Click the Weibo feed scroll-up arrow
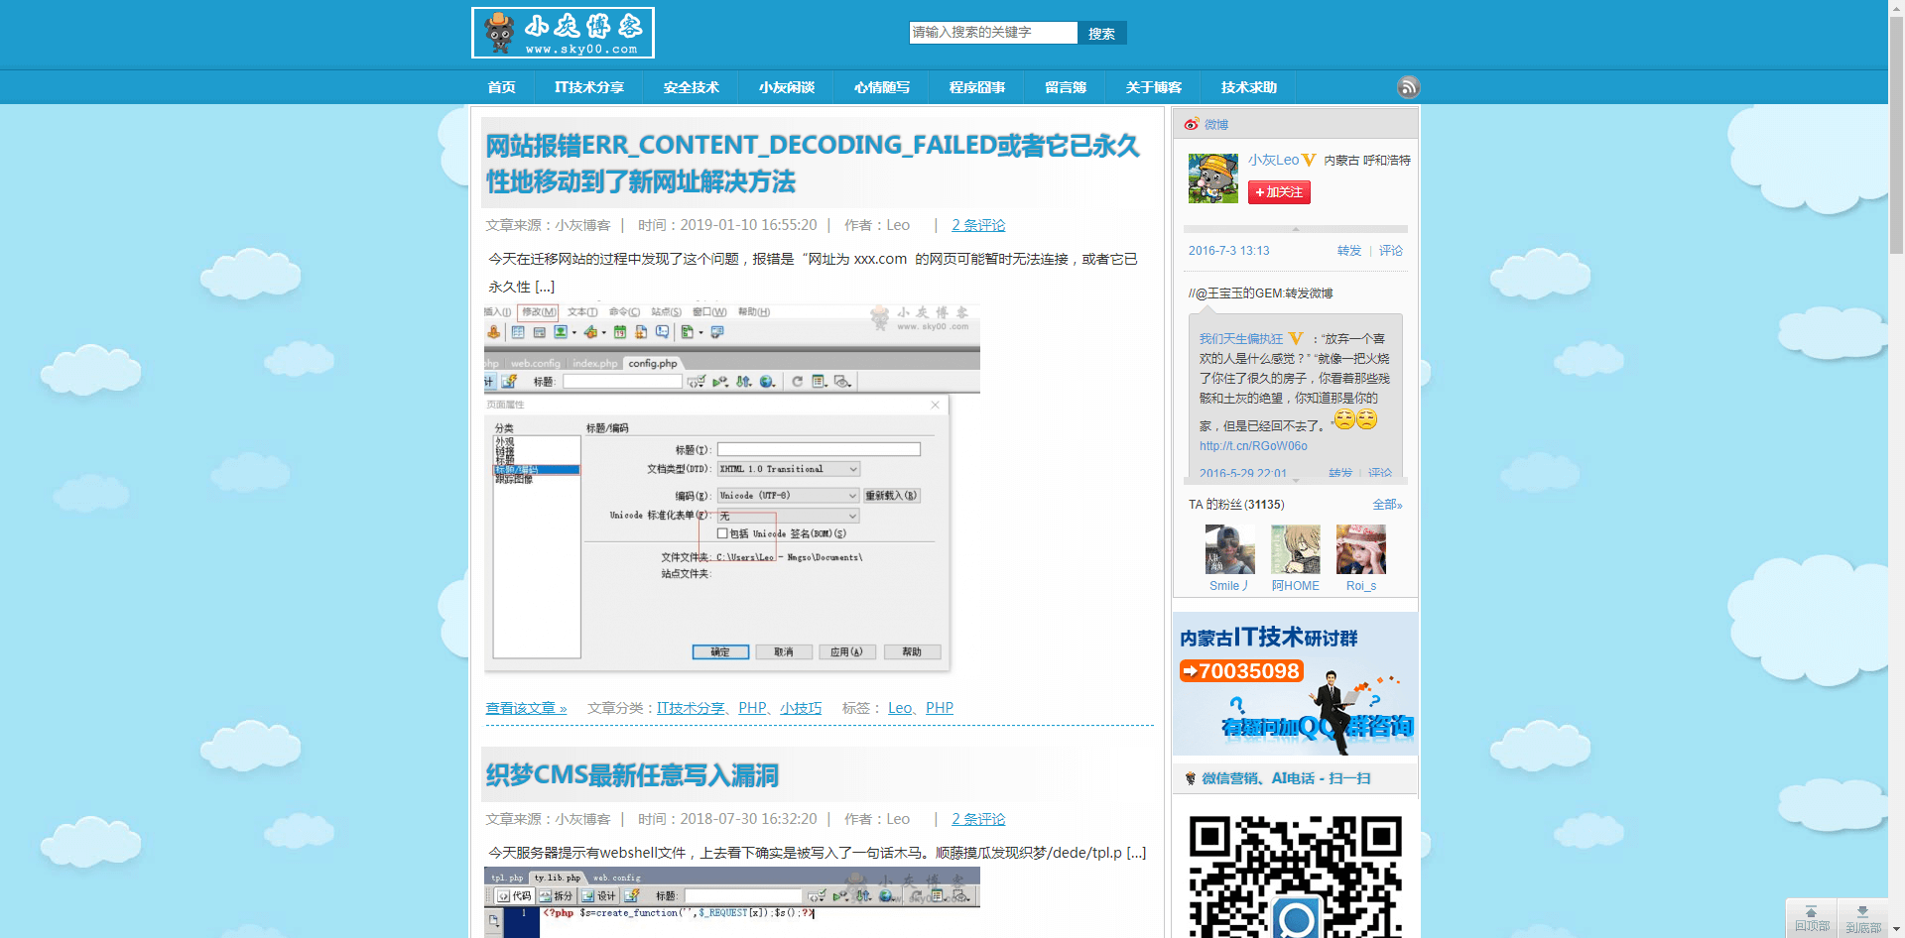Viewport: 1905px width, 938px height. (x=1296, y=229)
